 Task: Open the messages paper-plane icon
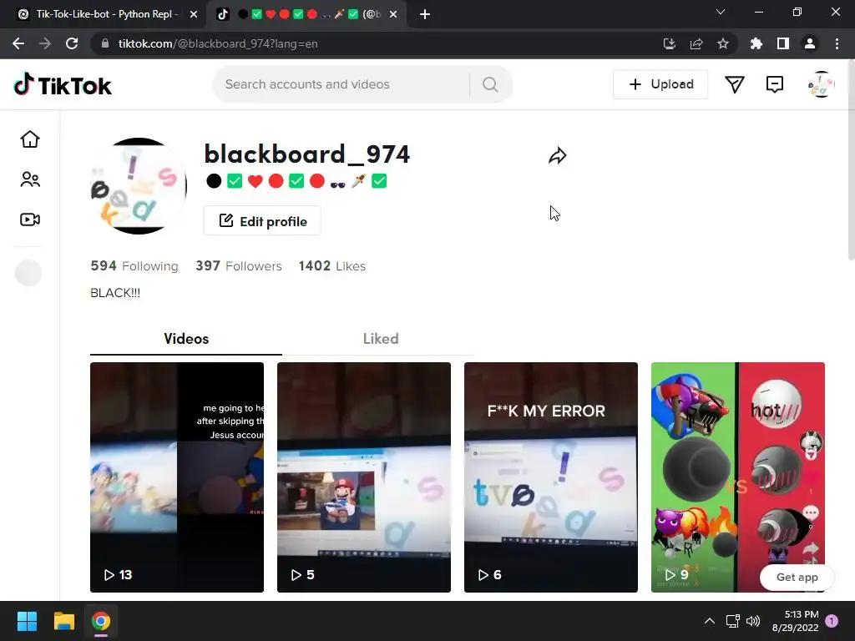coord(735,84)
